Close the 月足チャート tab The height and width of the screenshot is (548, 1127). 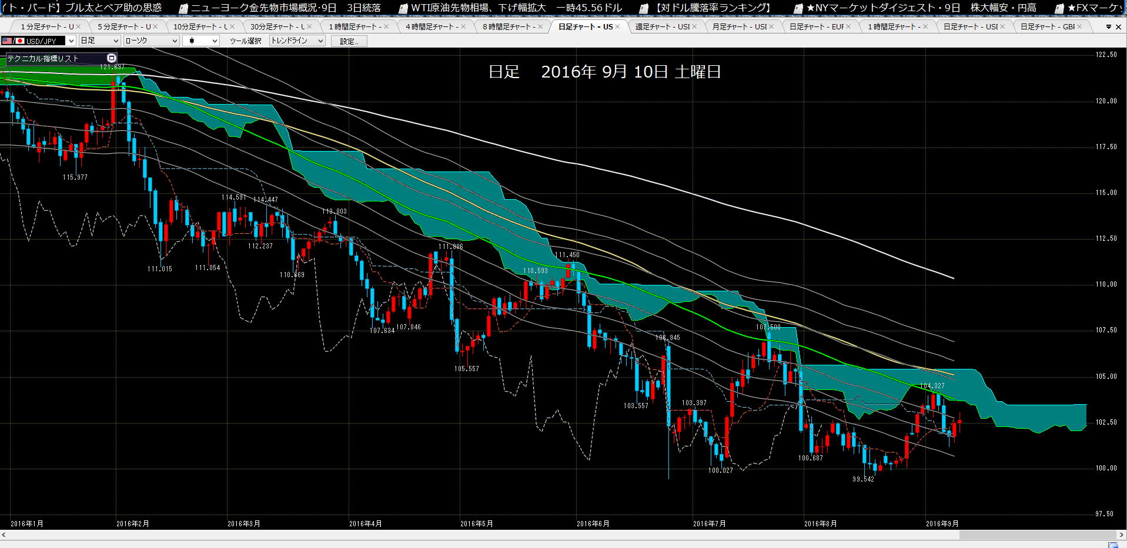(x=771, y=26)
